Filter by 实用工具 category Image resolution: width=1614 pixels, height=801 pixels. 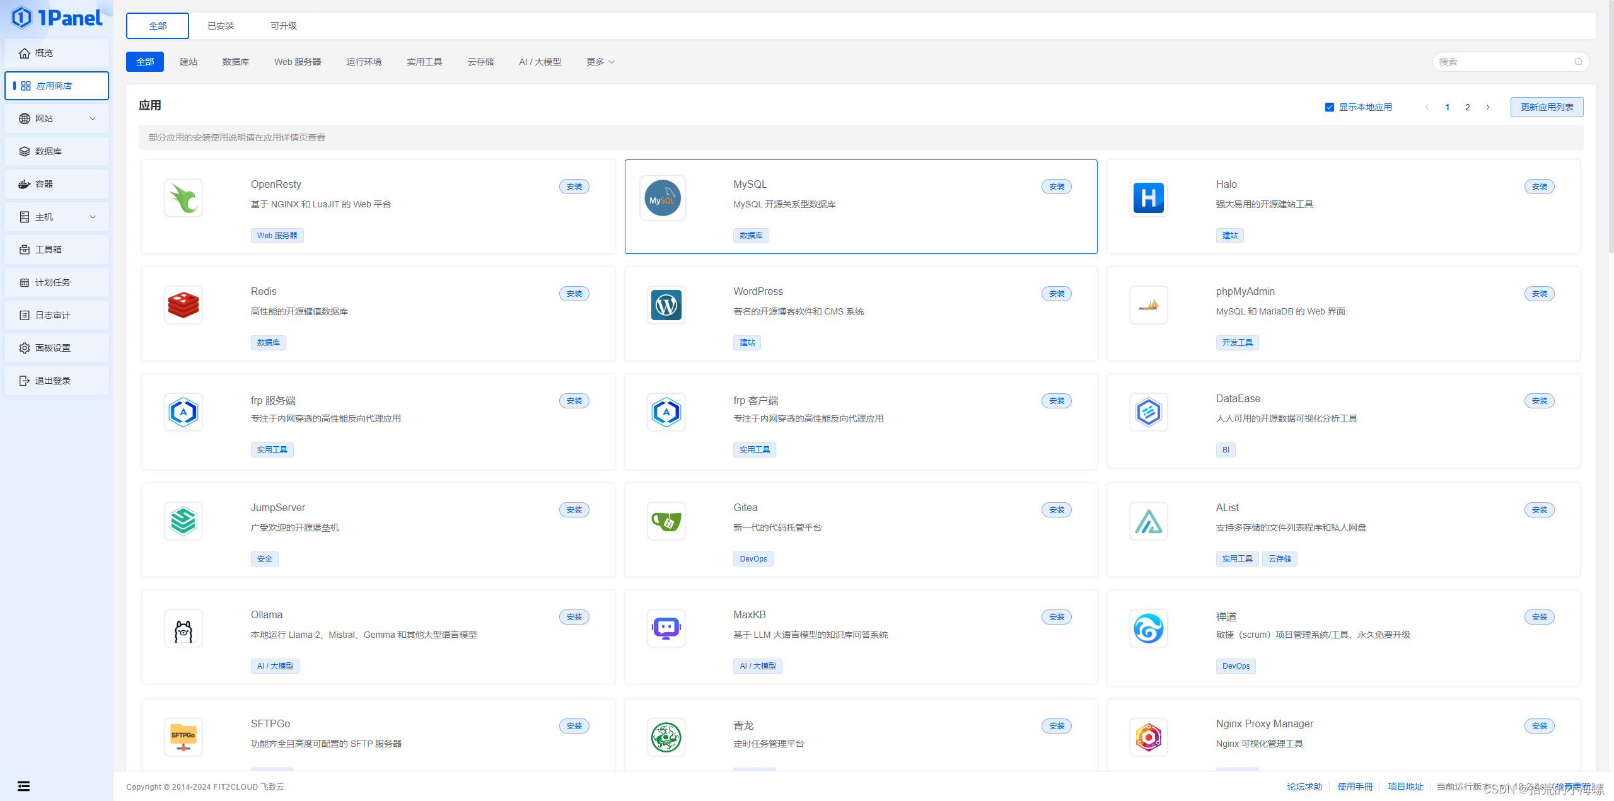[424, 62]
